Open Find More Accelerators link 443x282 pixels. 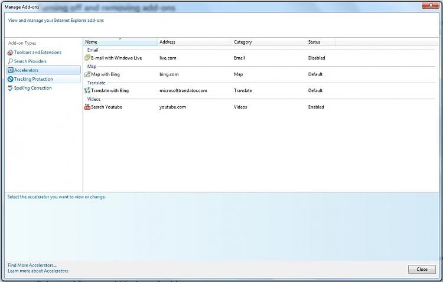click(x=32, y=265)
